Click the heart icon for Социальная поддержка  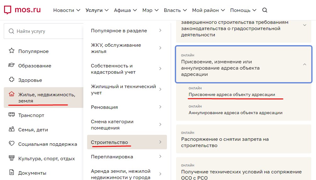point(12,143)
